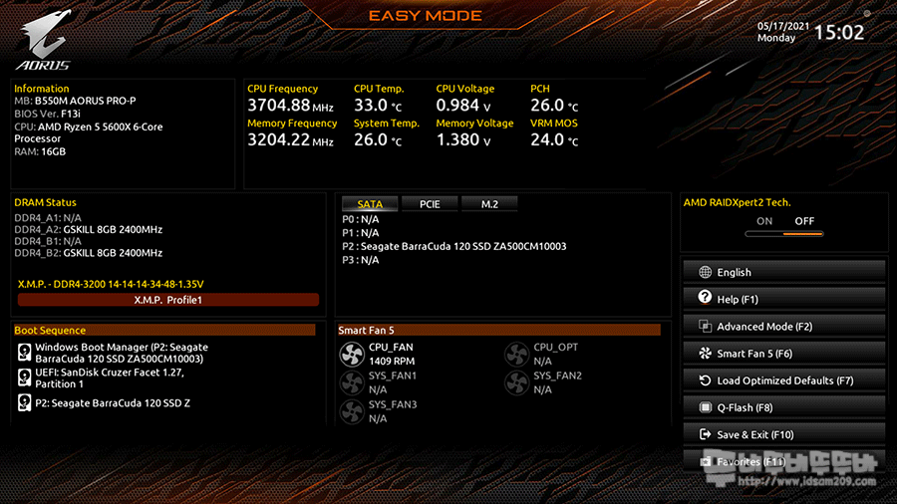Viewport: 897px width, 504px height.
Task: Click the System Temp. 26.0 °C reading
Action: tap(378, 139)
